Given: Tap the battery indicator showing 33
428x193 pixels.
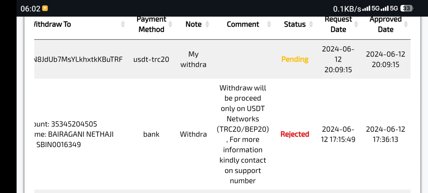Looking at the screenshot, I should tap(407, 8).
